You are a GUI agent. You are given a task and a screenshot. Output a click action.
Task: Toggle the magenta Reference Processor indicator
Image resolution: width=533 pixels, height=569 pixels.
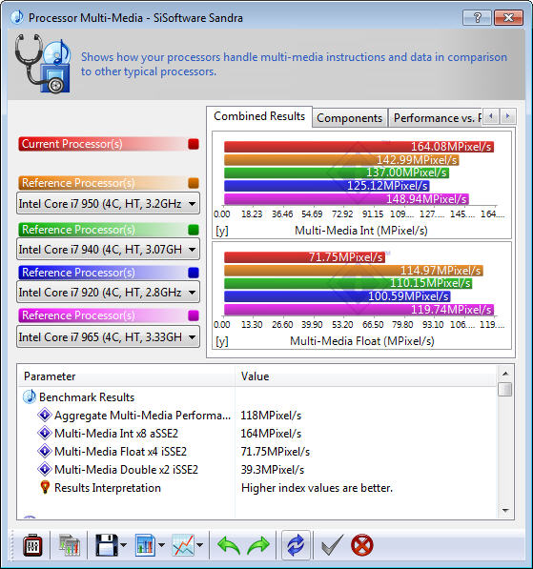click(x=194, y=315)
